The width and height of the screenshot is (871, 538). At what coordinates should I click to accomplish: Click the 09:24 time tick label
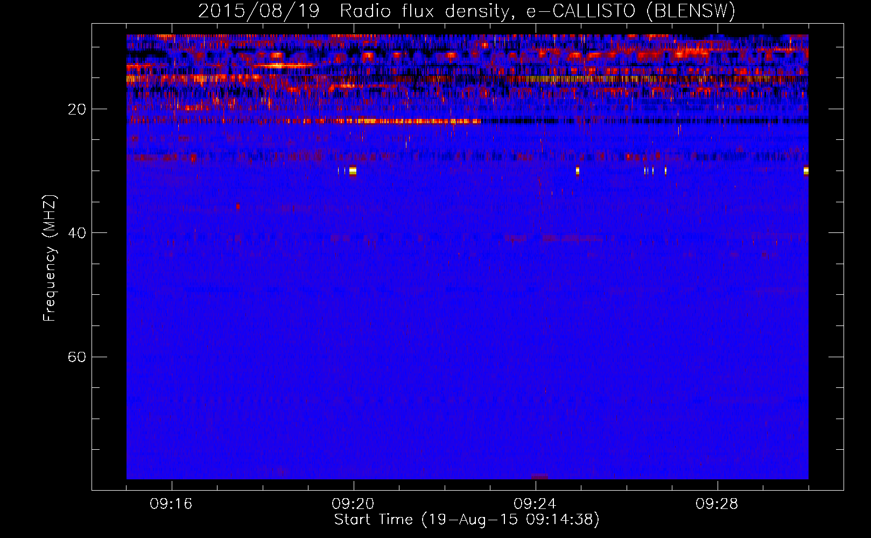point(535,504)
